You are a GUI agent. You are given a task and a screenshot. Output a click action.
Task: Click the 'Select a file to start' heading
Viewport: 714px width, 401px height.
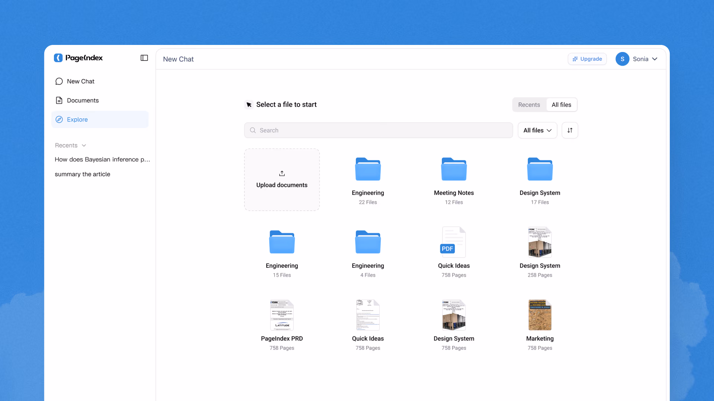[286, 105]
